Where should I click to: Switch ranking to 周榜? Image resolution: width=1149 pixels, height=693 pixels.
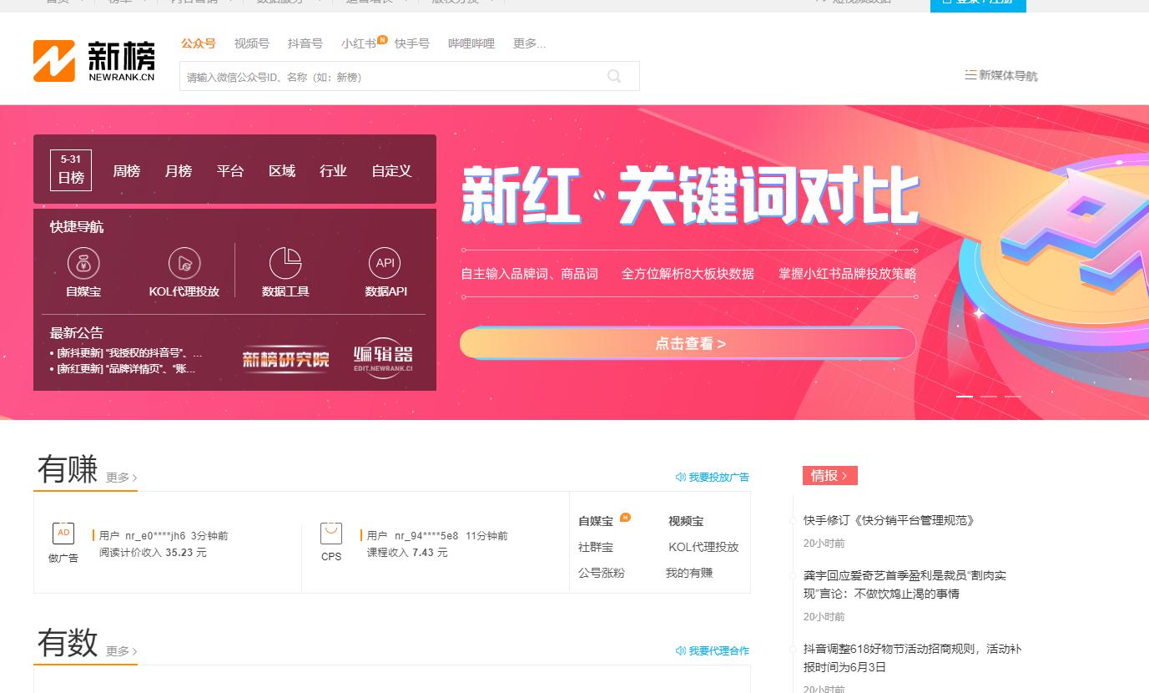(126, 171)
